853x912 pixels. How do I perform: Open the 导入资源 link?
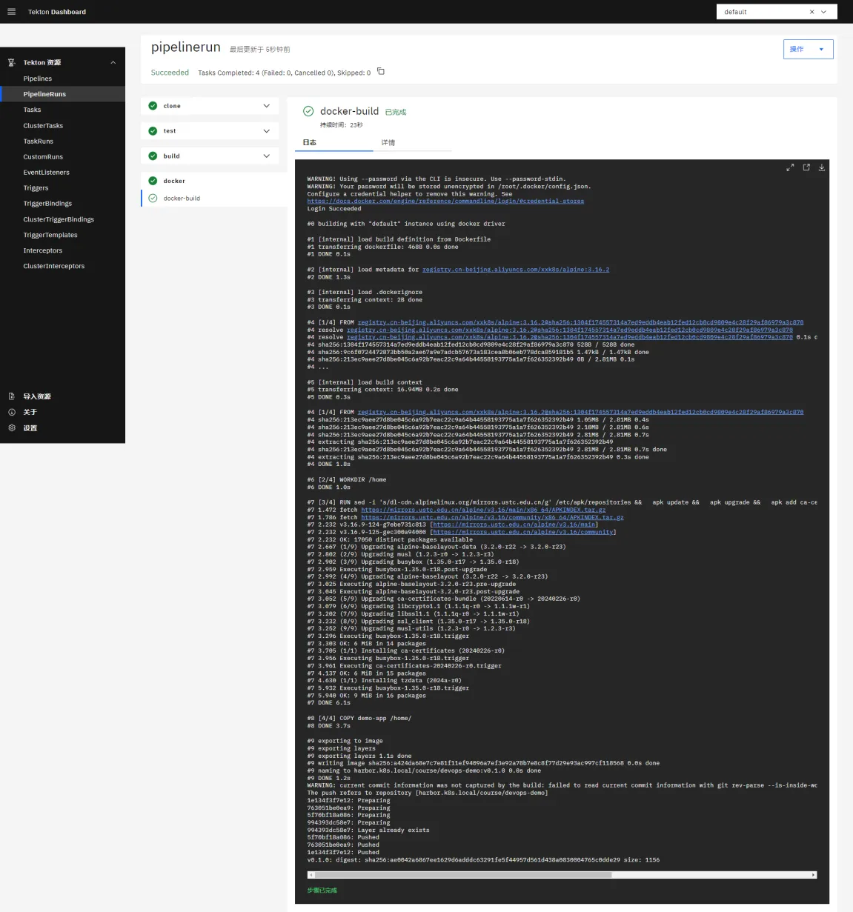[37, 396]
